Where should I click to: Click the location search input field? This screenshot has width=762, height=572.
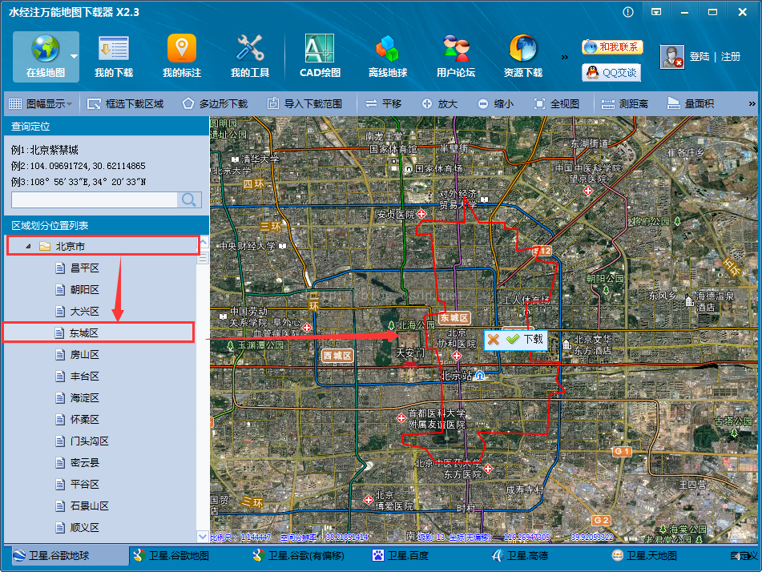tap(95, 199)
